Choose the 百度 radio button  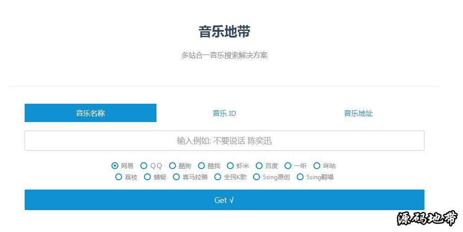click(259, 166)
